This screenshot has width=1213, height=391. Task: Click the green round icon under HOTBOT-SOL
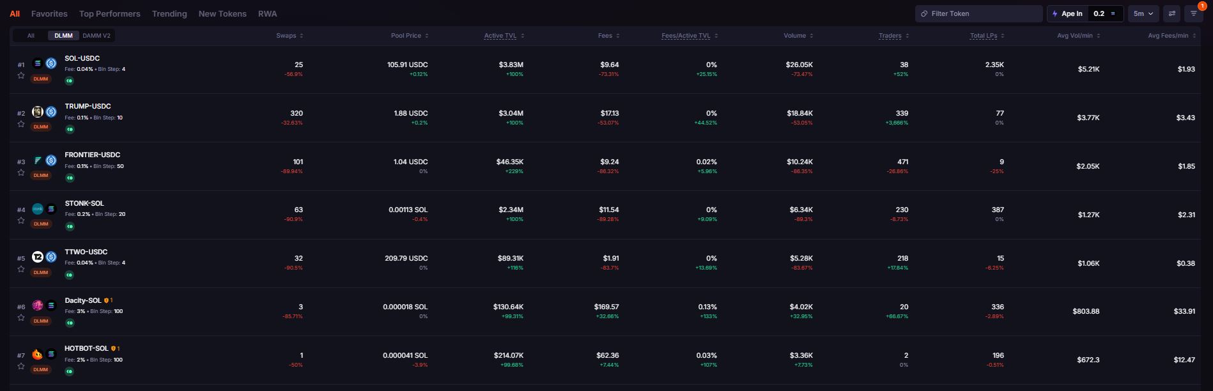69,371
